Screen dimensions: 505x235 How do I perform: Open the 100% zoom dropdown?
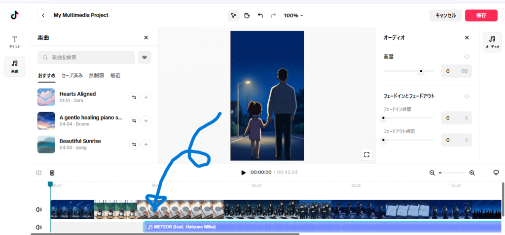pyautogui.click(x=293, y=15)
